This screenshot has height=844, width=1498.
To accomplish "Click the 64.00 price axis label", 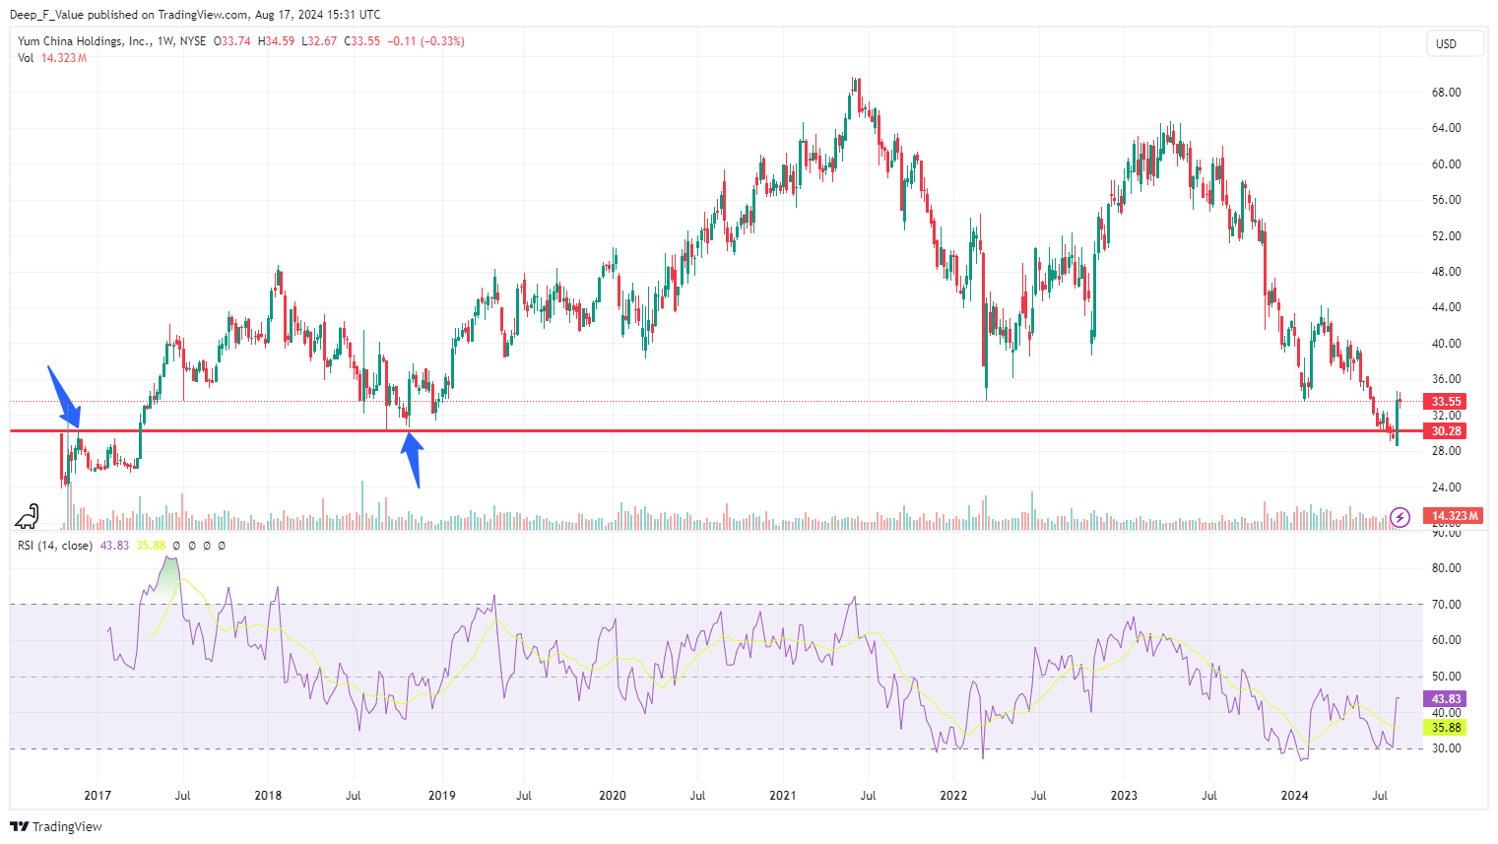I will [1446, 128].
